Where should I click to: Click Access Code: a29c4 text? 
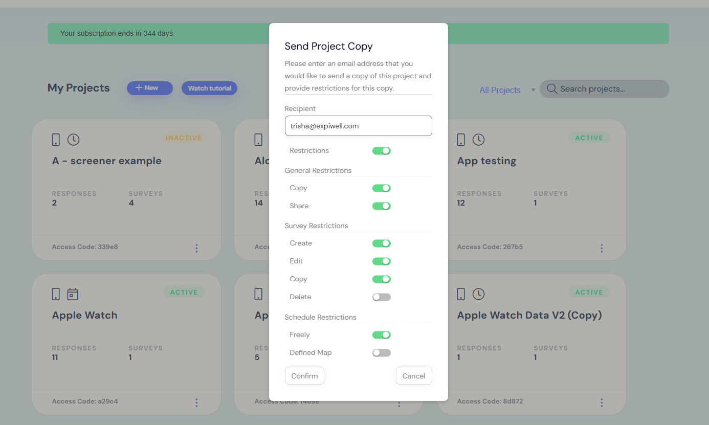[85, 401]
